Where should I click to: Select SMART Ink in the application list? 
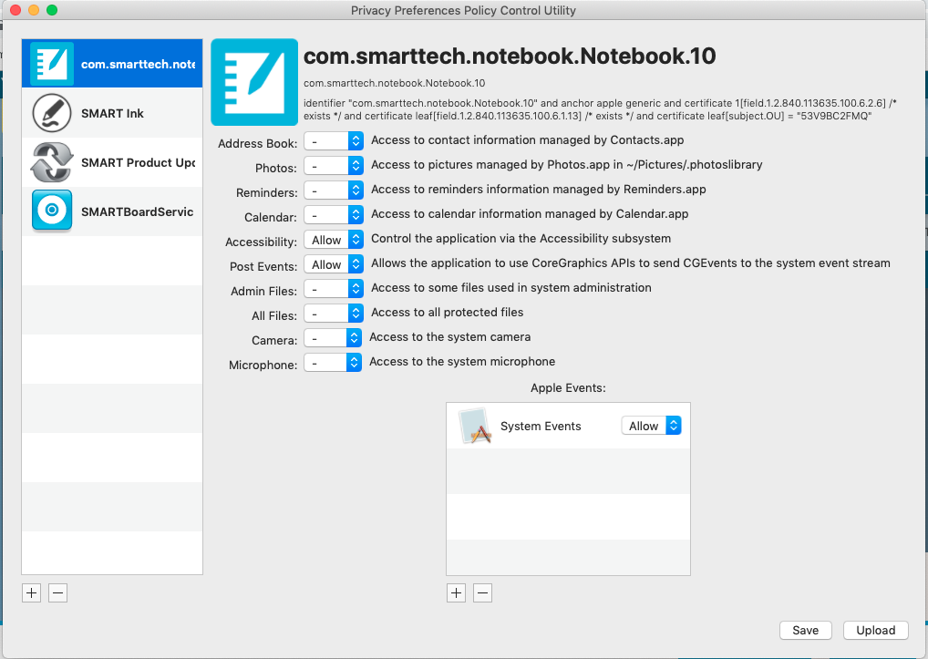click(x=111, y=112)
